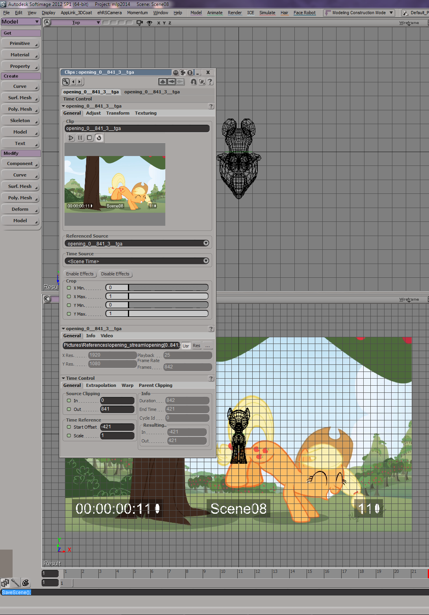Click the revert arrow icon in Clips toolbar
This screenshot has height=615, width=429.
point(193,82)
